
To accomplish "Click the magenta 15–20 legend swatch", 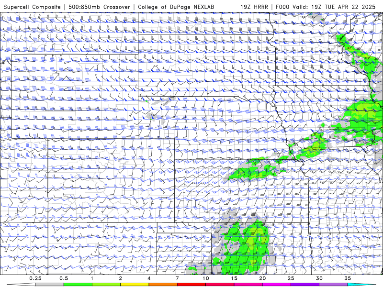I will tap(248, 285).
